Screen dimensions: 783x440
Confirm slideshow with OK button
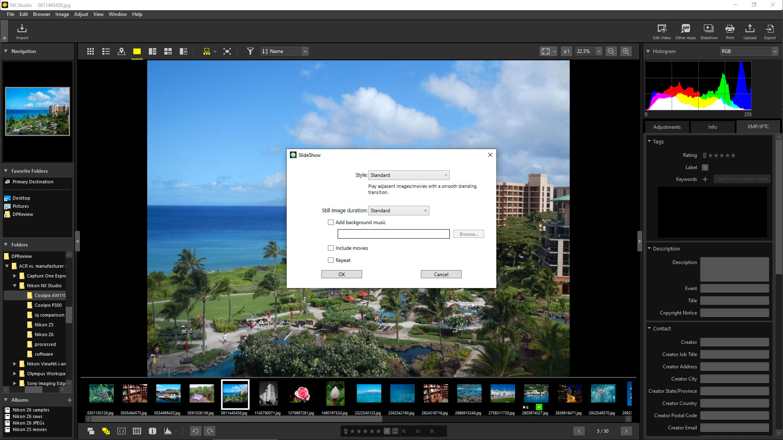pos(342,275)
